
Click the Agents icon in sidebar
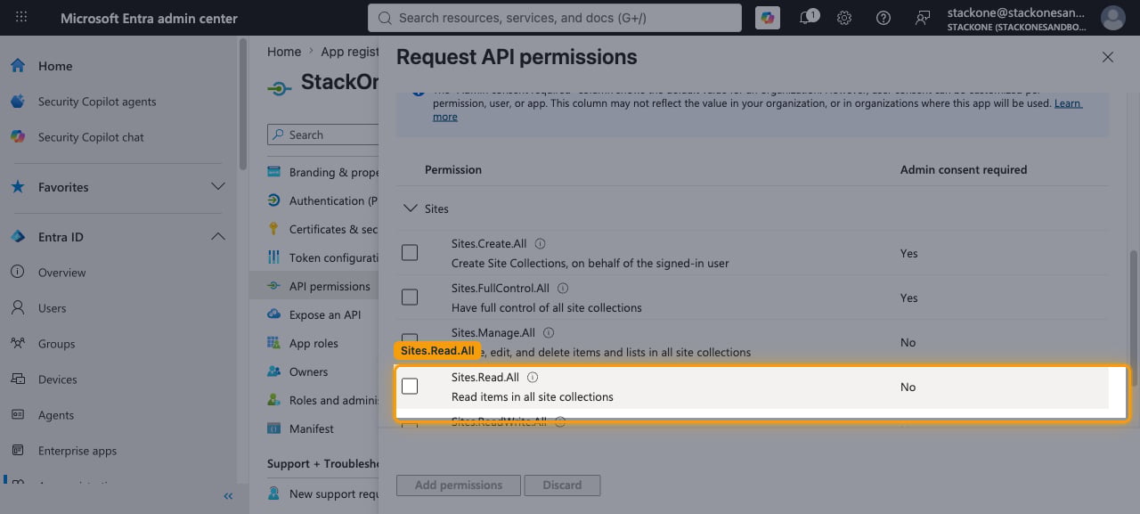coord(18,415)
